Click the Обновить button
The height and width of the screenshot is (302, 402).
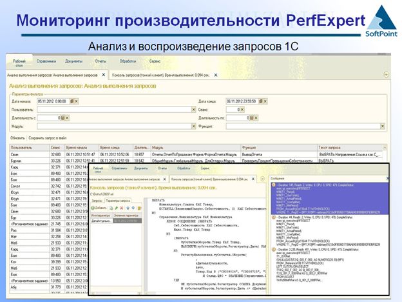[x=17, y=138]
